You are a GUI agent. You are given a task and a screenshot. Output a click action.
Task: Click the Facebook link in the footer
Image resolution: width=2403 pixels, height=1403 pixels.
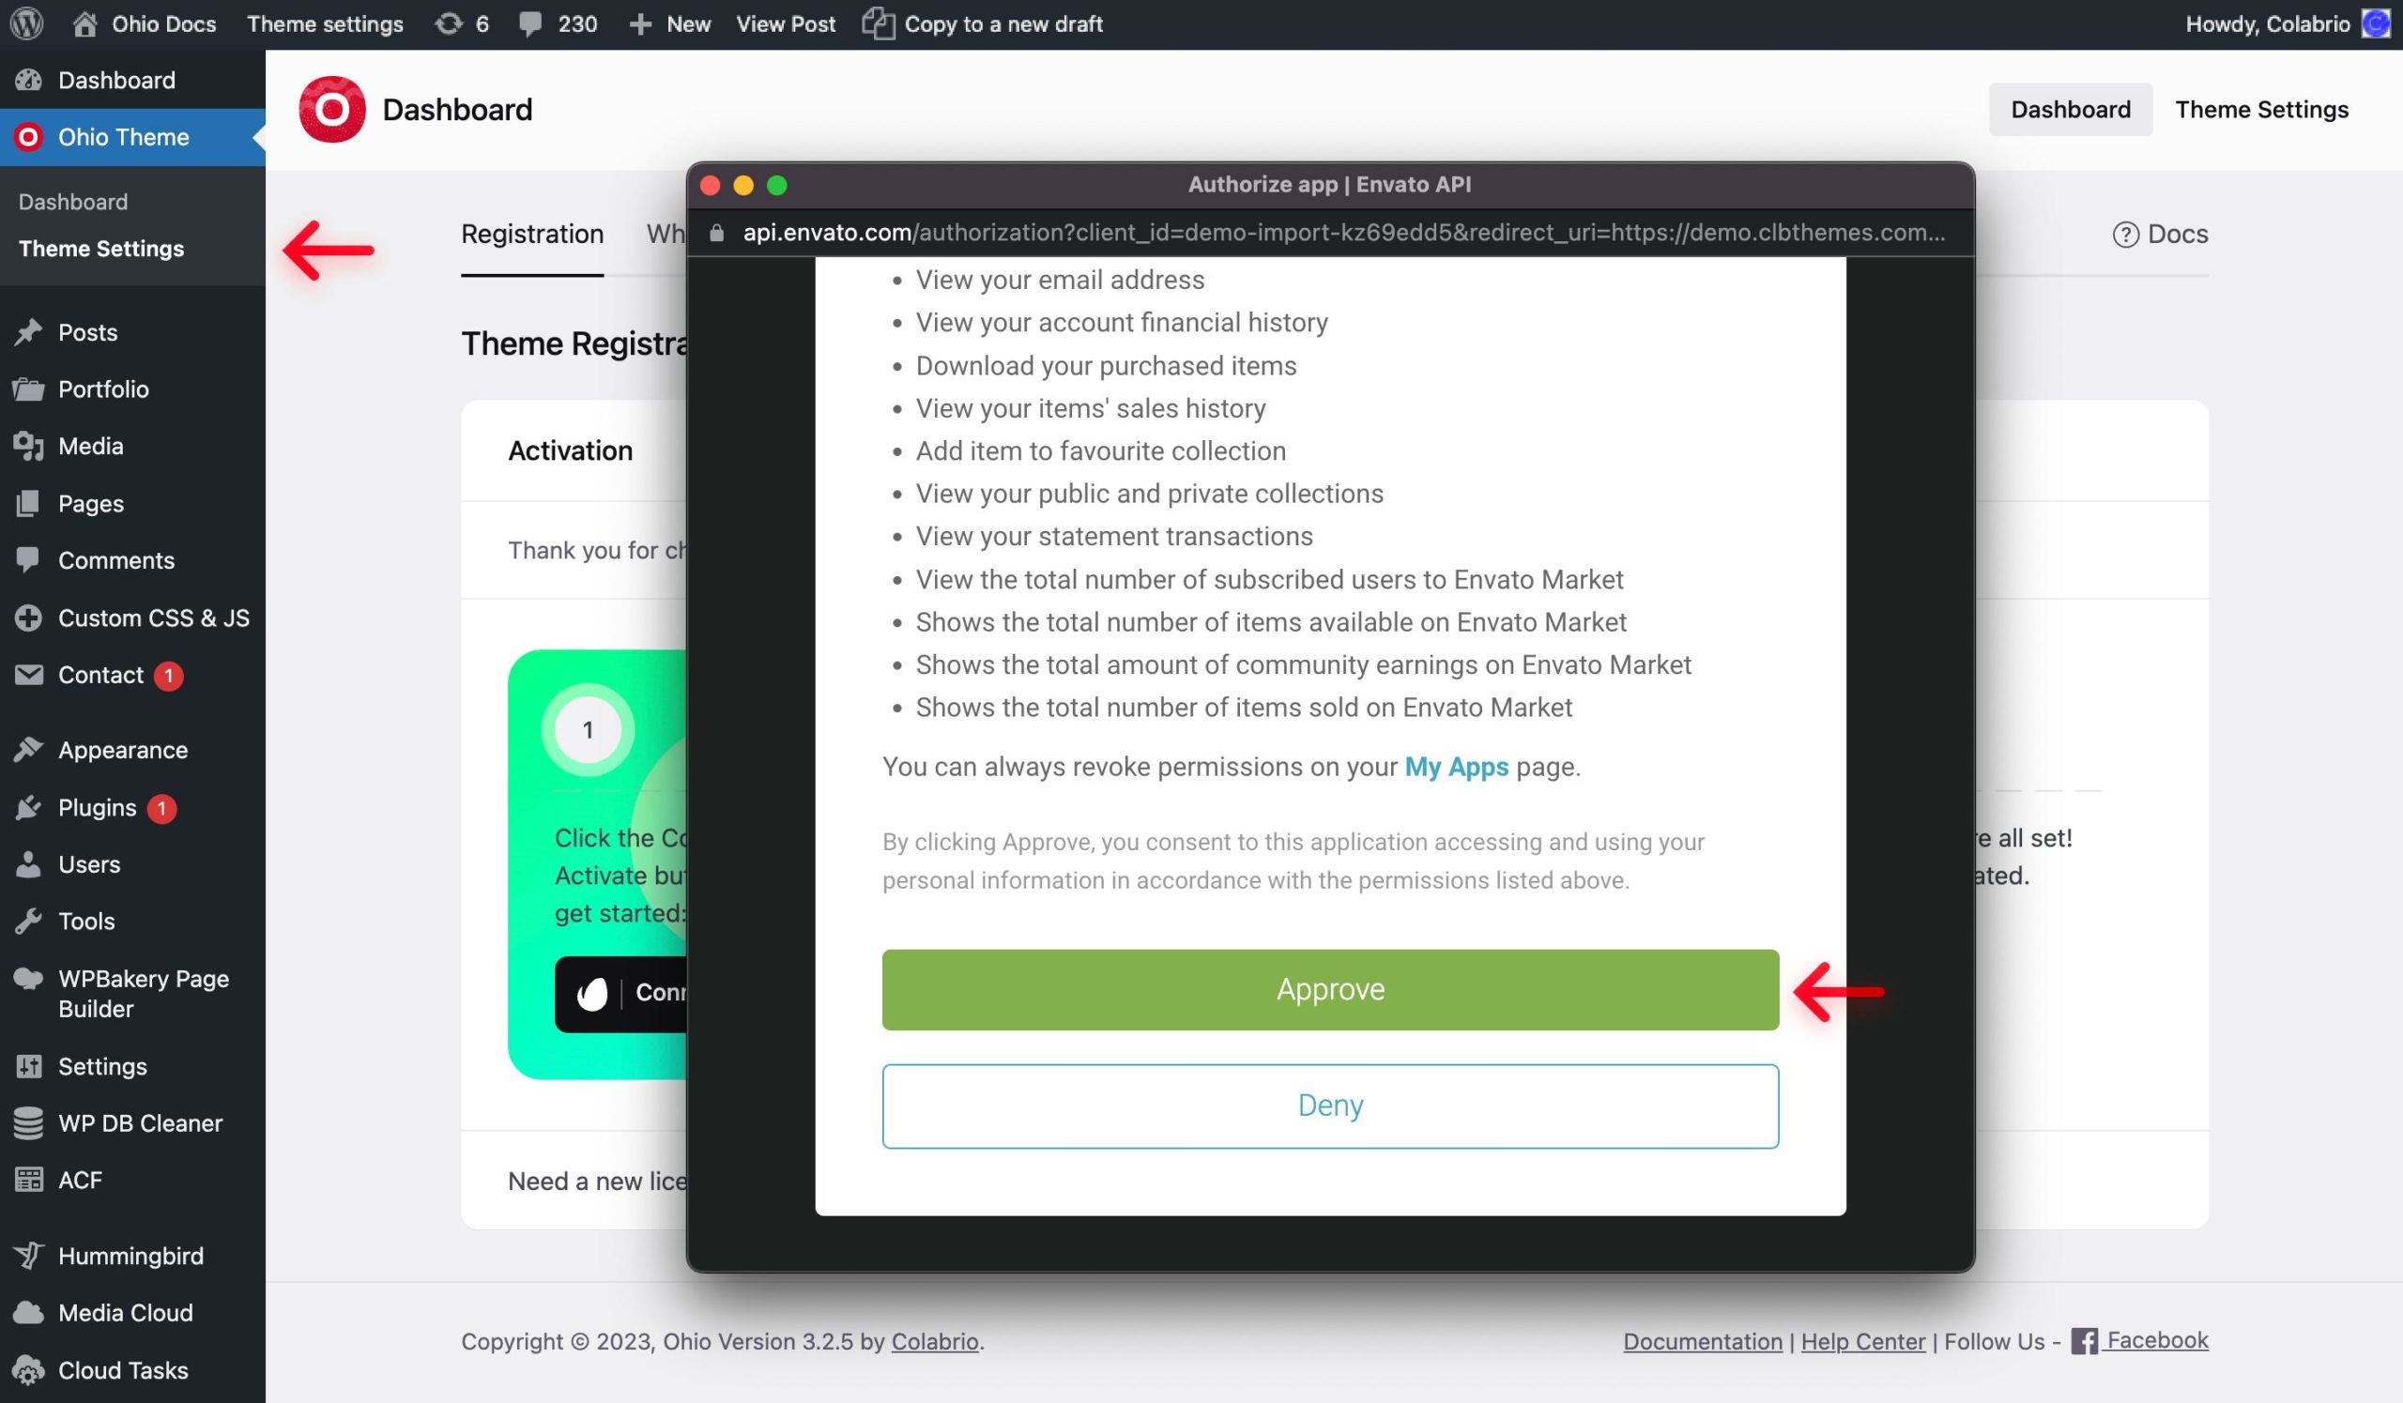tap(2139, 1341)
